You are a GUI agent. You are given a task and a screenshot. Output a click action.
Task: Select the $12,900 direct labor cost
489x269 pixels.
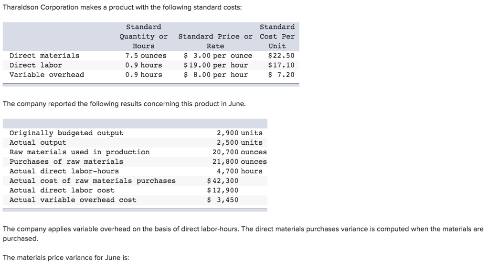tap(223, 190)
